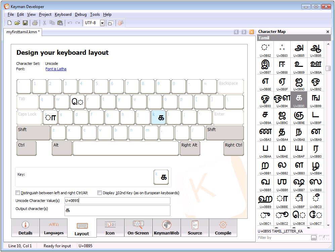335x252 pixels.
Task: Click the Character Map scroll down arrow
Action: tap(328, 225)
